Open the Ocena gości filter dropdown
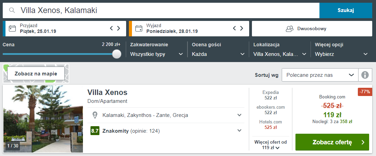Screen dimensions: 376x156 click(x=218, y=54)
